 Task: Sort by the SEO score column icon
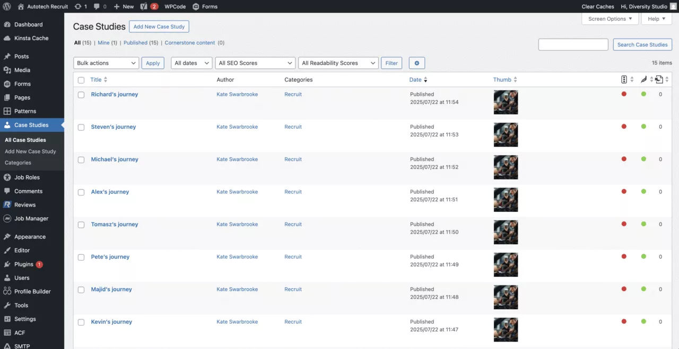624,79
